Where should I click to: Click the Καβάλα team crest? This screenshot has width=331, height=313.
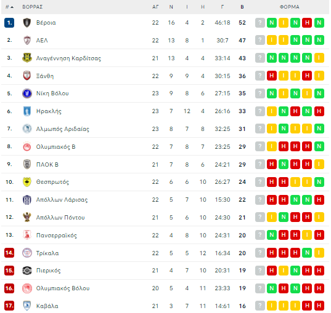(27, 306)
